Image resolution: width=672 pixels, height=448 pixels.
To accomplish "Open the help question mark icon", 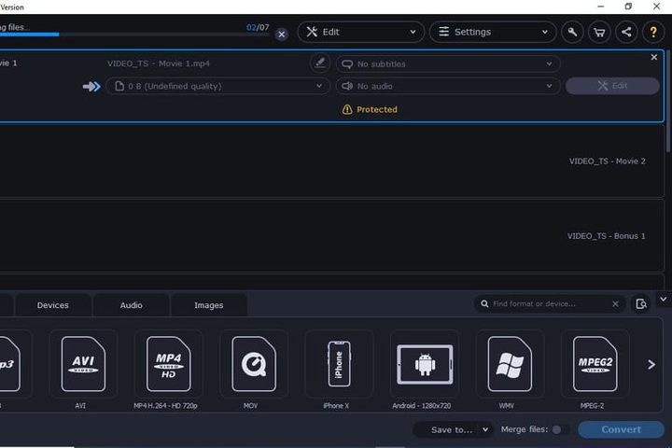I will coord(652,32).
